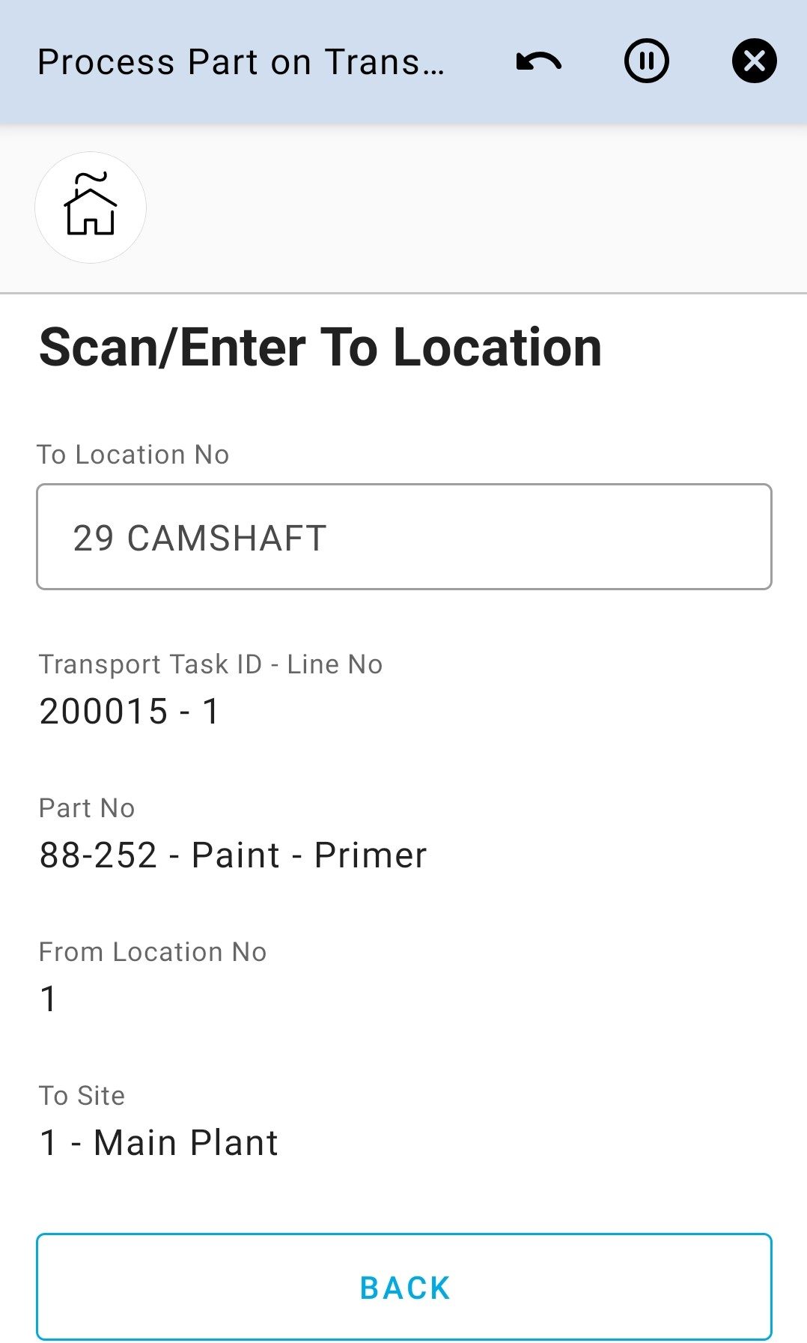
Task: Click the "To Site" label
Action: click(82, 1096)
